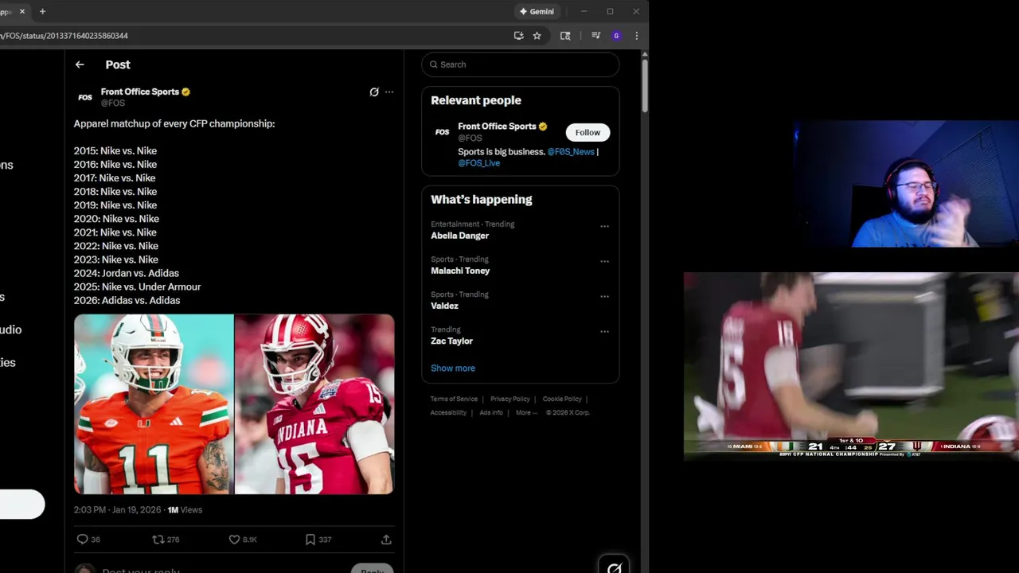
Task: Click 'Apparel matchup of every CFP championship:' text
Action: [x=174, y=124]
